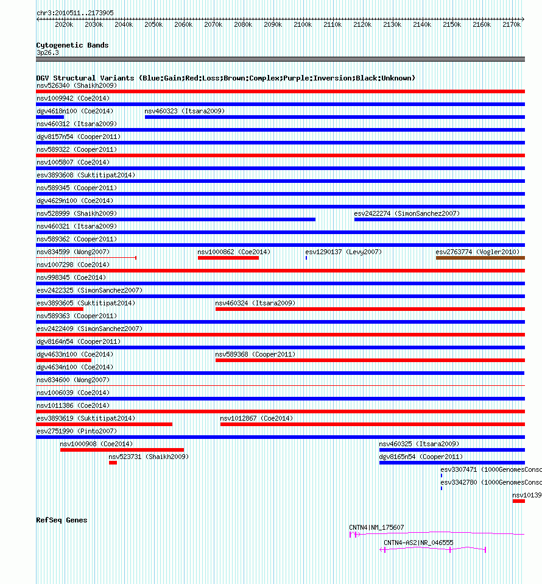Click the esv3307471 1000Genomes label

[491, 469]
